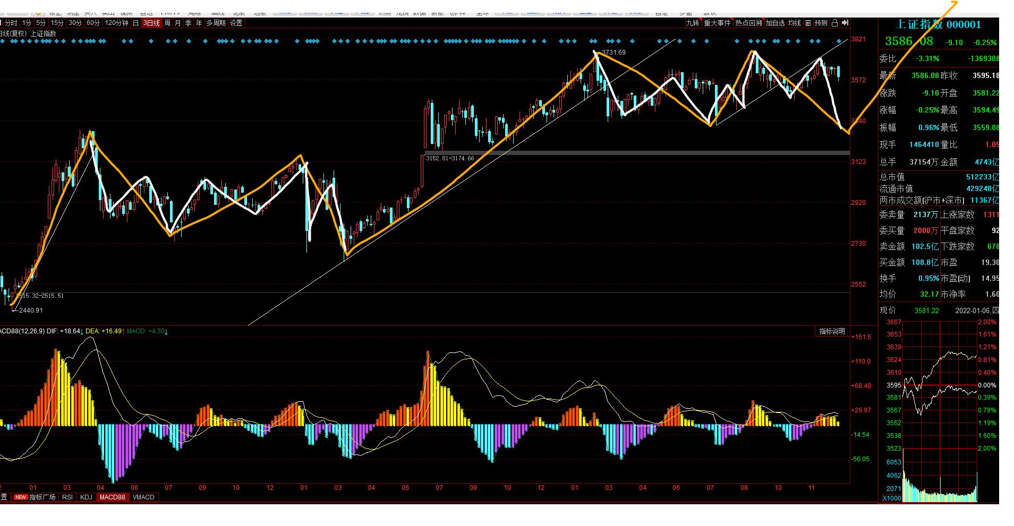
Task: Click the 3152.81-3174.66 gap label
Action: pyautogui.click(x=450, y=158)
